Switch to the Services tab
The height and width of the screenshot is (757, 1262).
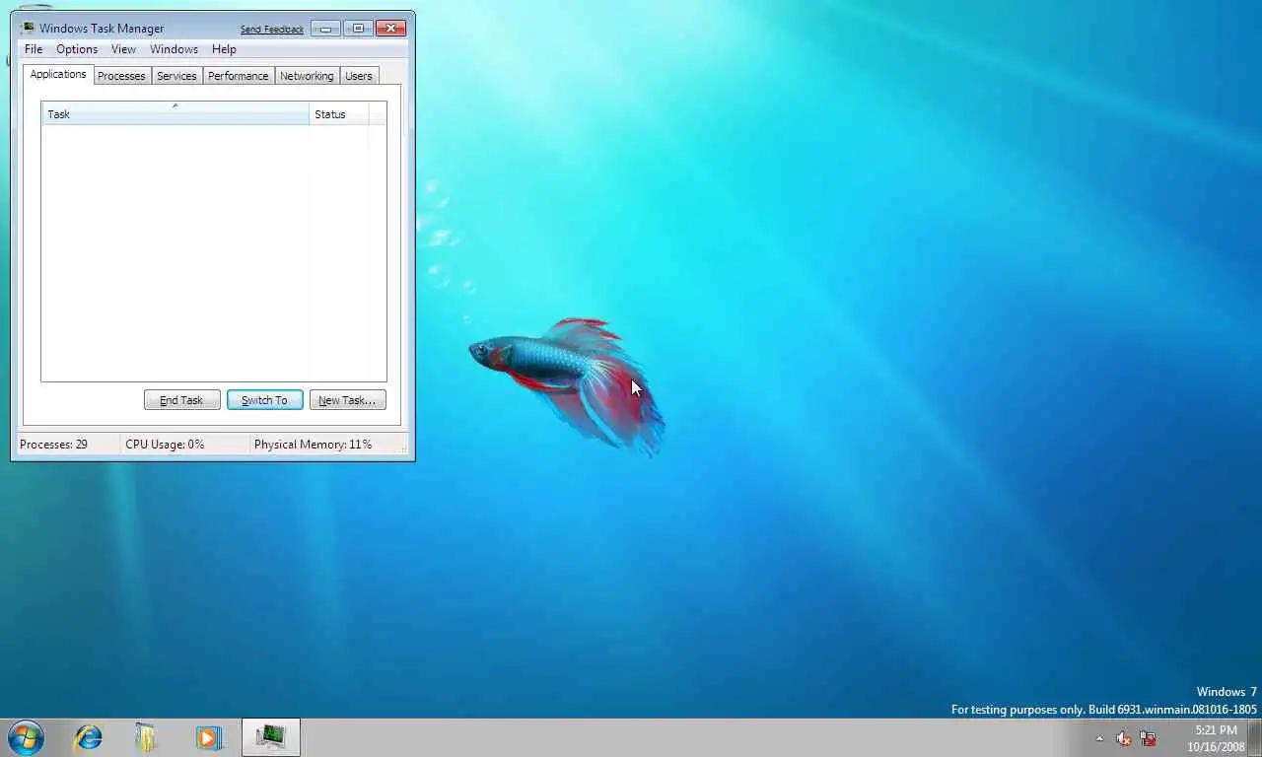pos(176,76)
